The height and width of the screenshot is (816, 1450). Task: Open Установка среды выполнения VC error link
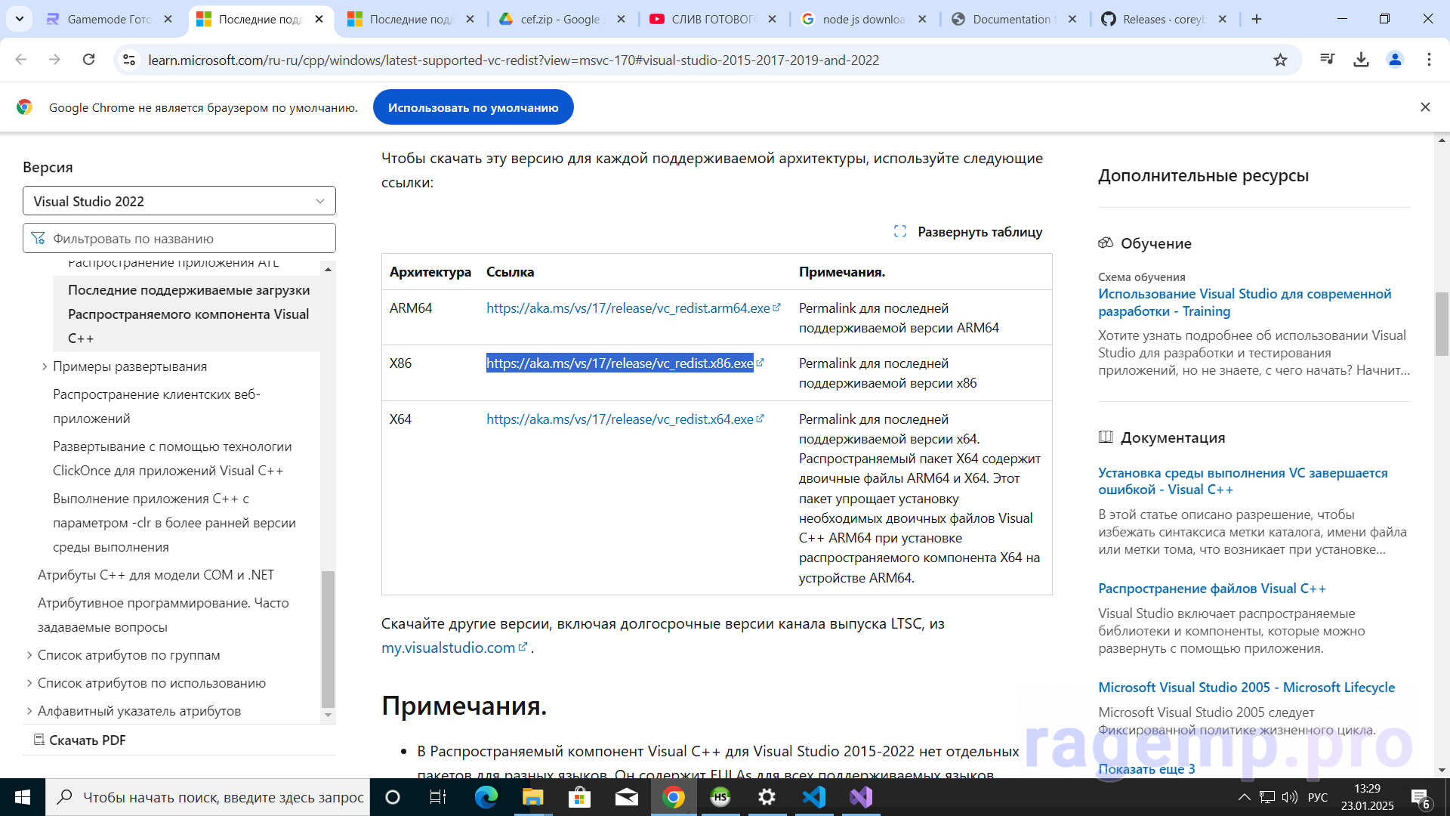click(x=1243, y=481)
